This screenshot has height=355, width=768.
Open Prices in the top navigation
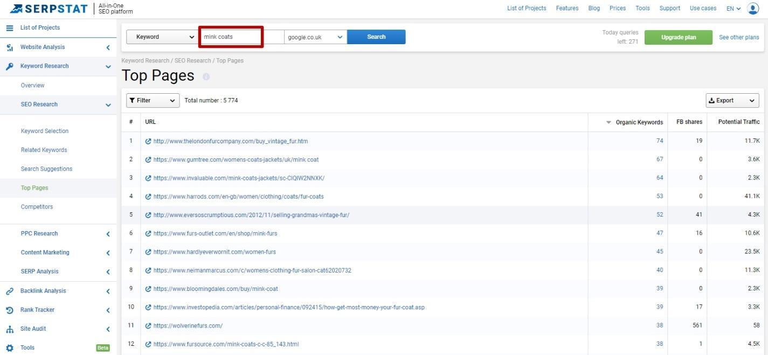point(618,8)
